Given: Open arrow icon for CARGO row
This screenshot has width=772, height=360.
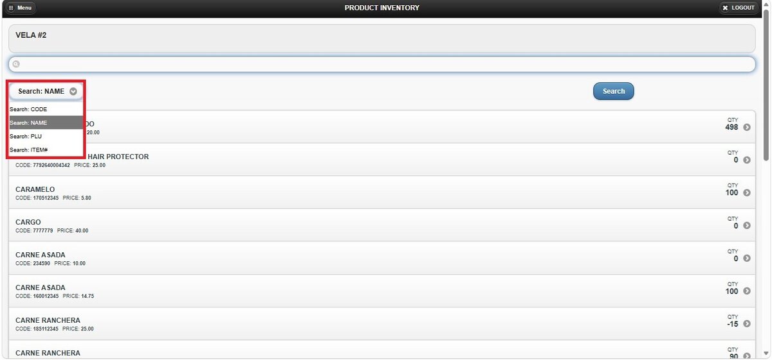Looking at the screenshot, I should (747, 225).
